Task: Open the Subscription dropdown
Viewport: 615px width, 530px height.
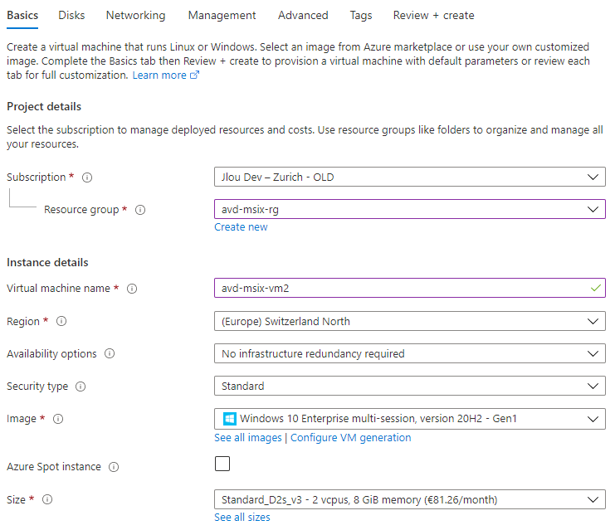Action: (x=409, y=177)
